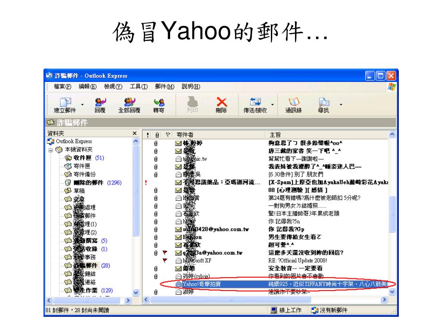Screen dimensions: 441x331
Task: Click message list scroll down arrow
Action: point(392,292)
